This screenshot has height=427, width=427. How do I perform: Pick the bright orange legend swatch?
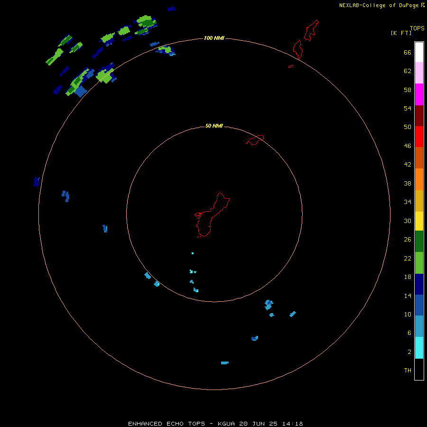tap(419, 179)
